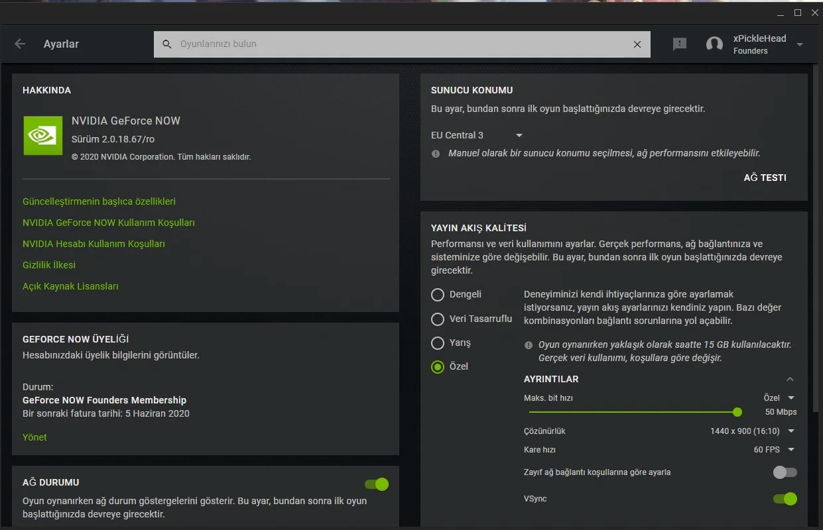This screenshot has width=823, height=530.
Task: Open the EU Central 3 server dropdown
Action: tap(477, 136)
